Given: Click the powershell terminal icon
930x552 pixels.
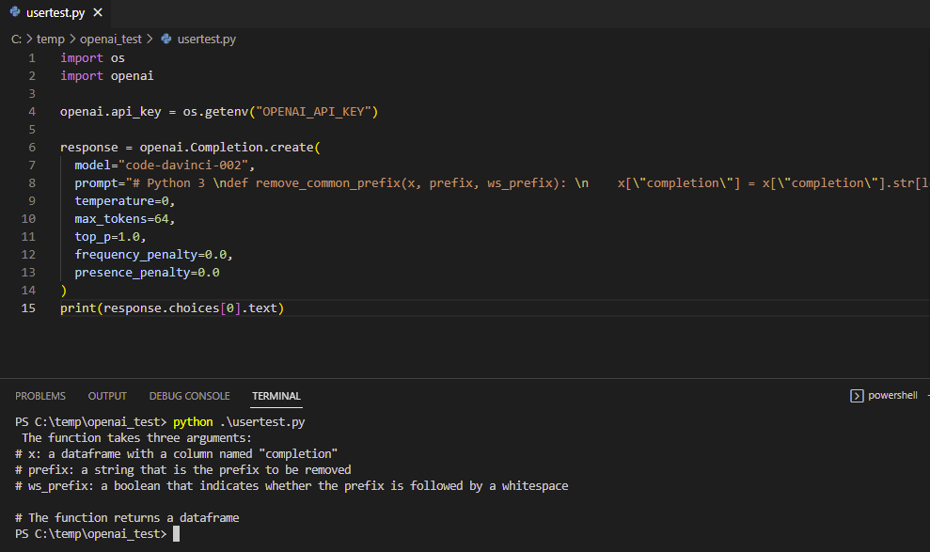Looking at the screenshot, I should tap(857, 396).
